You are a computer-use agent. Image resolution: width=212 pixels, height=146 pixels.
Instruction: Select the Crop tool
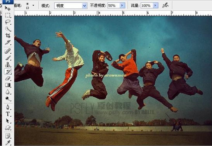pyautogui.click(x=8, y=36)
